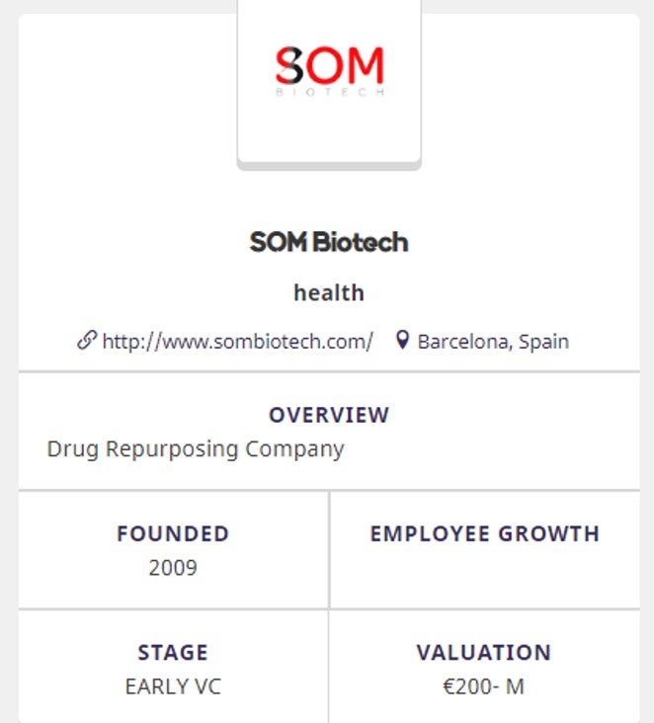Click the SOM Biotech company name heading
Viewport: 654px width, 723px height.
pyautogui.click(x=329, y=242)
